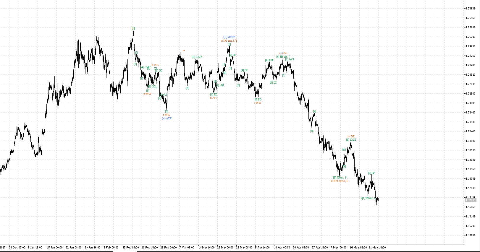
Task: Click the 1.18085 price axis label
Action: click(x=471, y=179)
